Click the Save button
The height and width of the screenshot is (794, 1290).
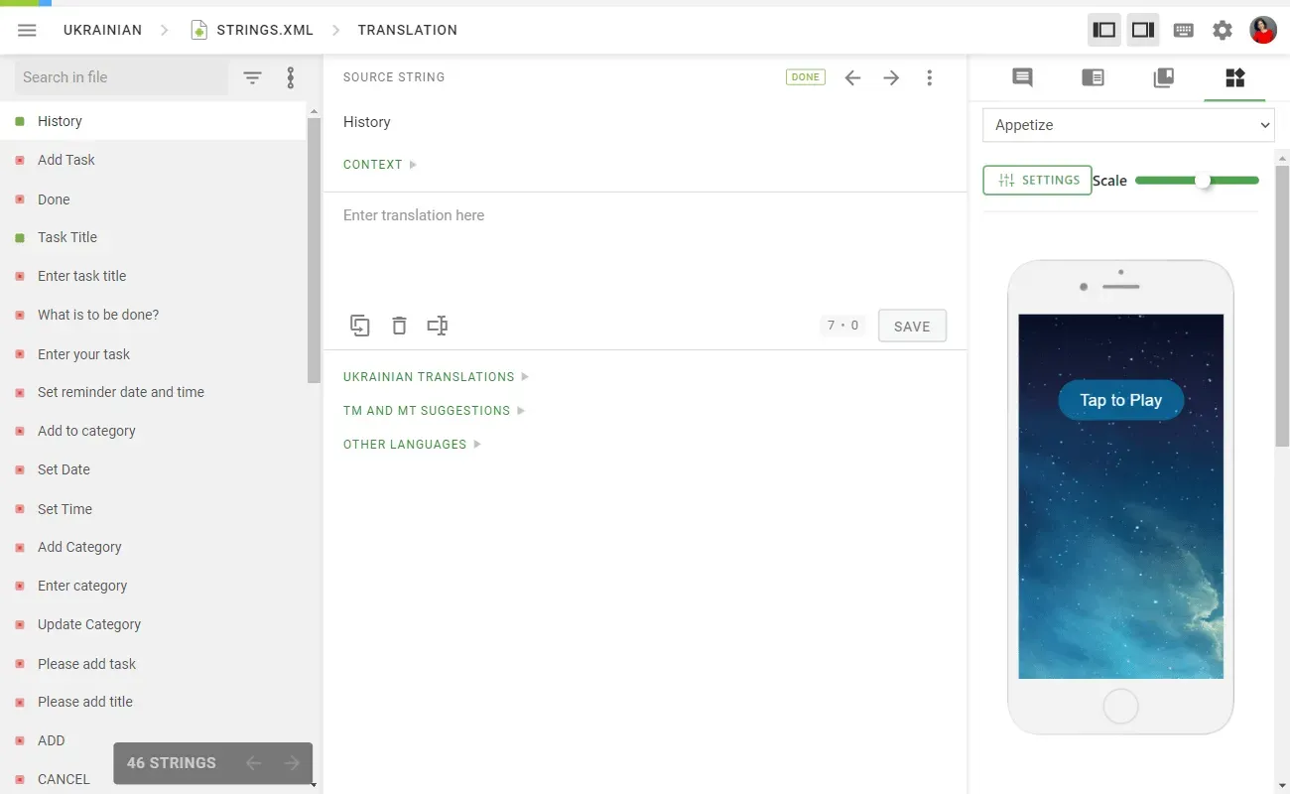[x=912, y=327]
